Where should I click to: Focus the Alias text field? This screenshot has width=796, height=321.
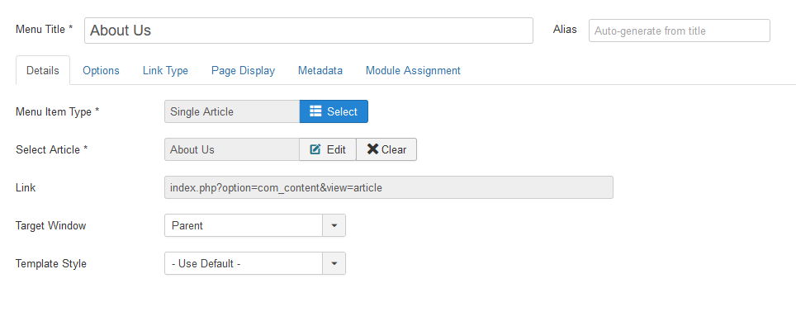pyautogui.click(x=680, y=31)
